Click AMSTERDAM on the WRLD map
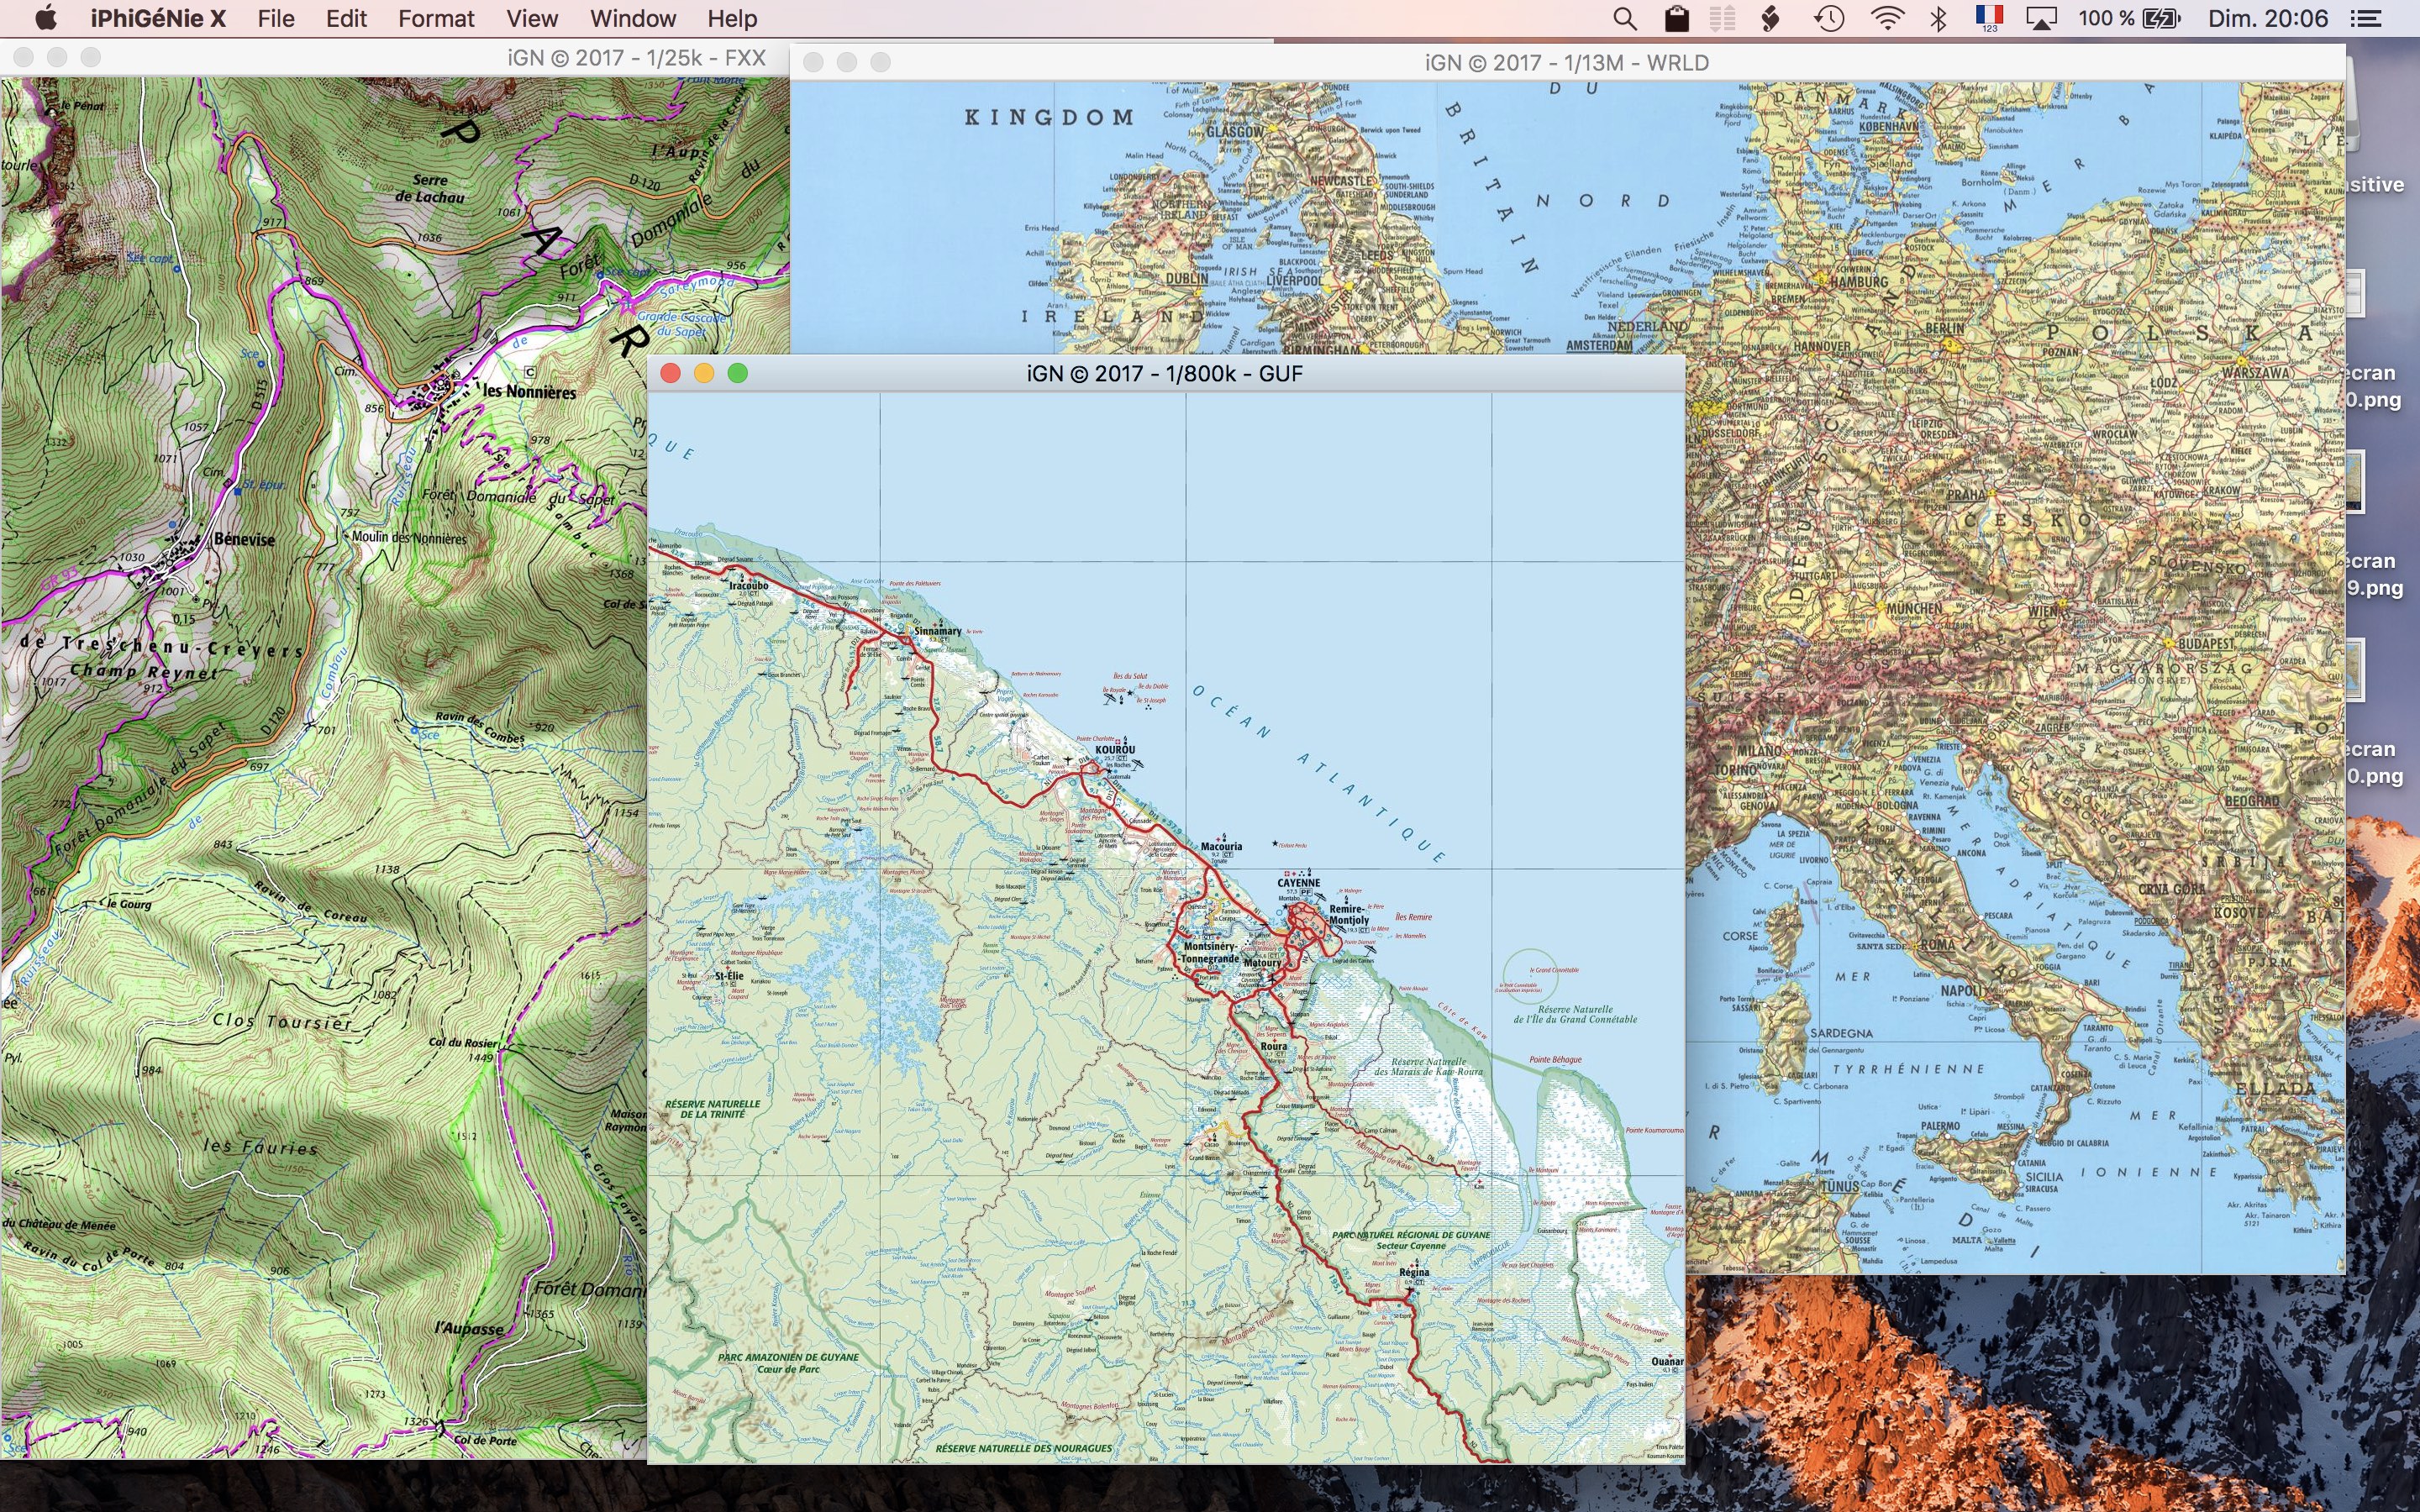Viewport: 2420px width, 1512px height. 1599,345
